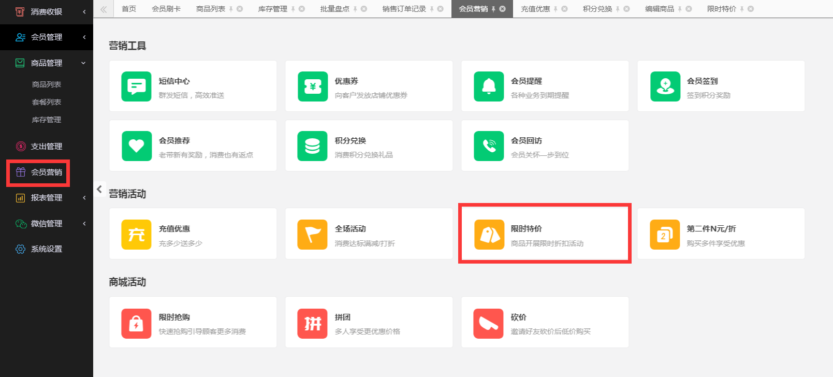Click the 砍价 red knife icon
This screenshot has width=833, height=377.
coord(489,324)
